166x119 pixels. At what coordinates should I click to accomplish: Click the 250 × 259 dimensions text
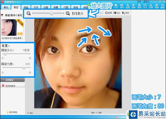point(96,113)
